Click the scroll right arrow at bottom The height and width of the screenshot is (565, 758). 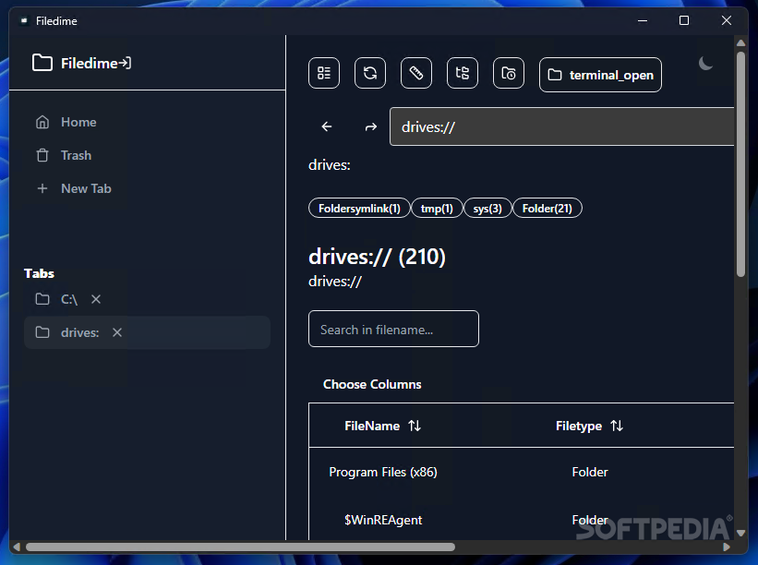[x=726, y=547]
